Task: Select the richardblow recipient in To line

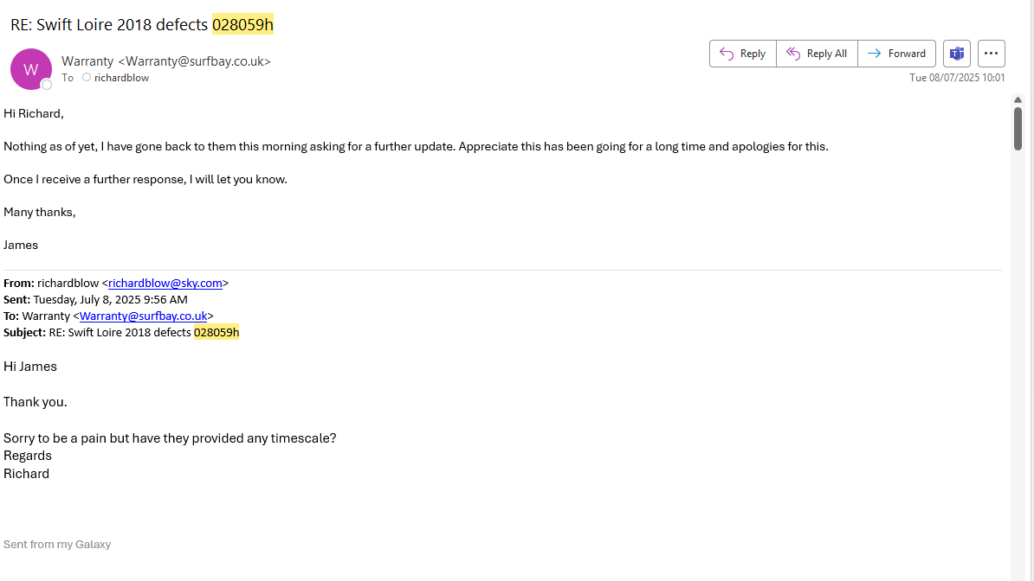Action: [121, 78]
